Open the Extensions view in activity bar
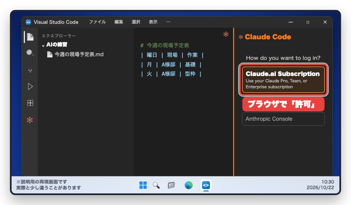This screenshot has height=205, width=351. point(30,103)
